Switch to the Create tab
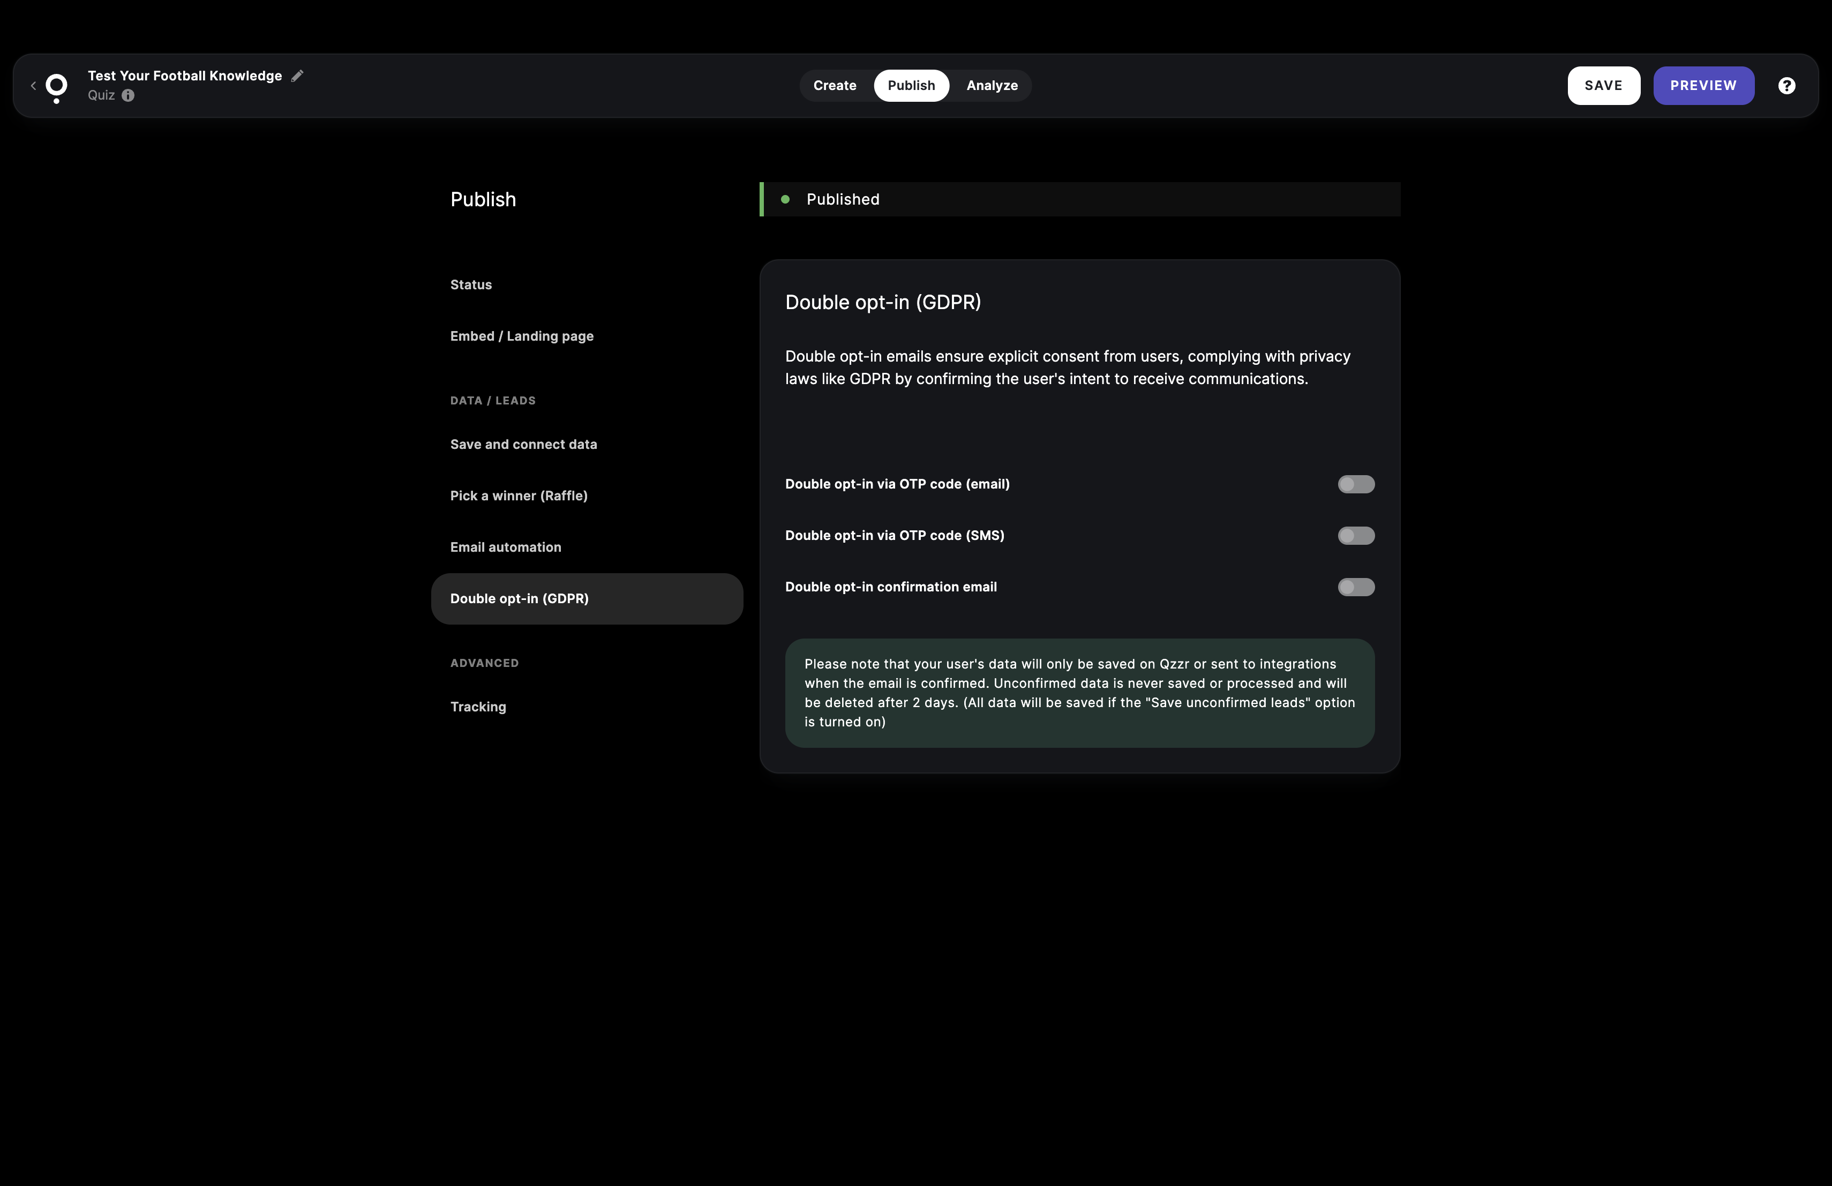Image resolution: width=1832 pixels, height=1186 pixels. (x=835, y=85)
